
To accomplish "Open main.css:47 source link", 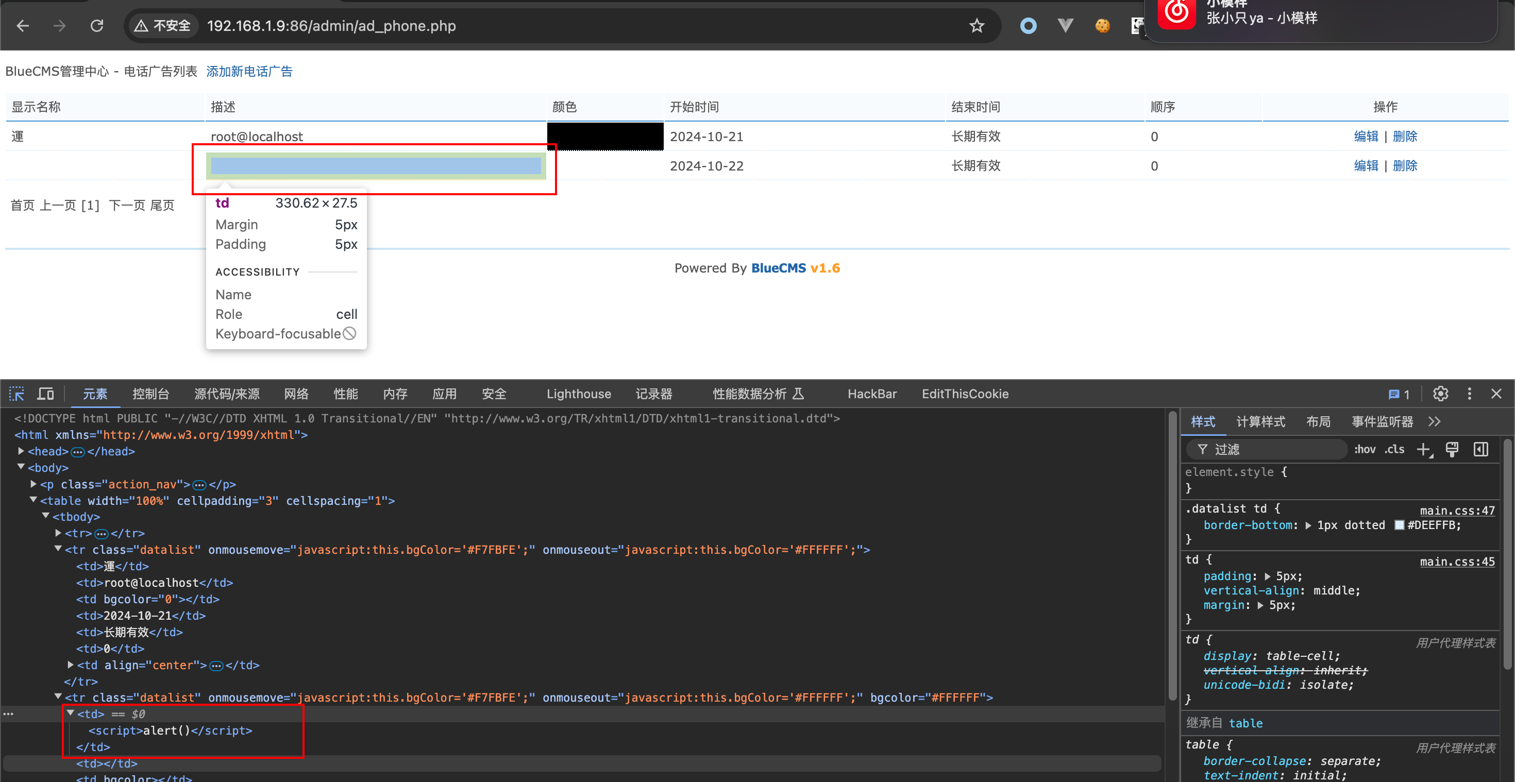I will (x=1457, y=511).
